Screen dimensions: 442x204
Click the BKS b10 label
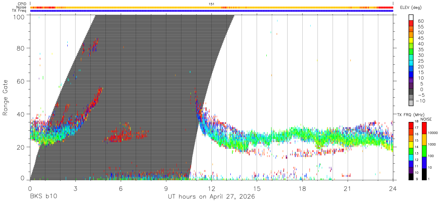point(43,197)
